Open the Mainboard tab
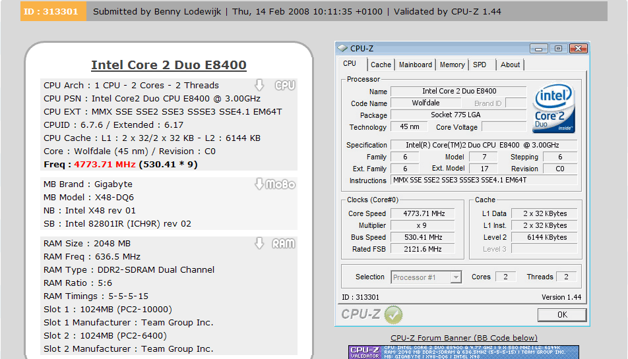The width and height of the screenshot is (628, 359). coord(416,65)
